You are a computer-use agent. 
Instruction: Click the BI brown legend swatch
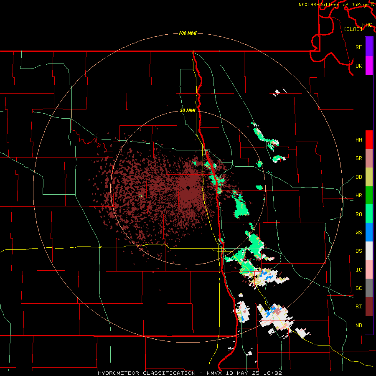coord(369,307)
